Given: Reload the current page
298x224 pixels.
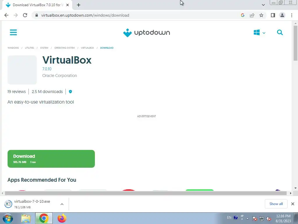Looking at the screenshot, I should click(x=25, y=15).
